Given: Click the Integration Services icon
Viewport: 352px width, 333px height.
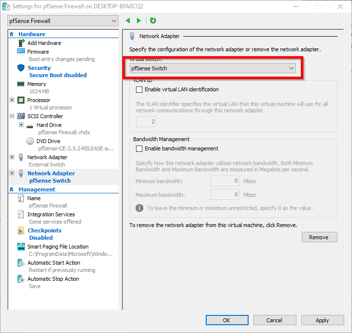Looking at the screenshot, I should [20, 214].
